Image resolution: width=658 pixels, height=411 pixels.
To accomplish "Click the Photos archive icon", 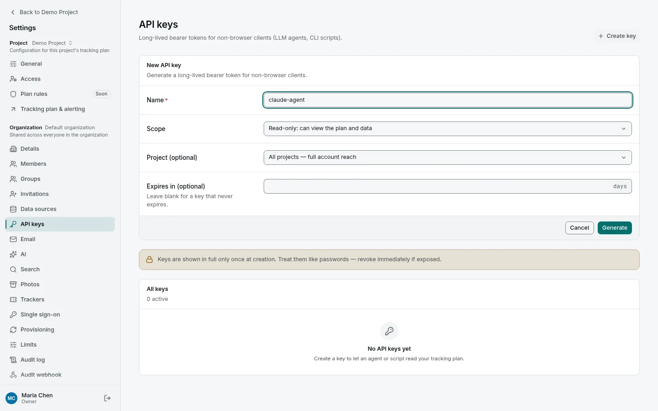I will [x=13, y=285].
